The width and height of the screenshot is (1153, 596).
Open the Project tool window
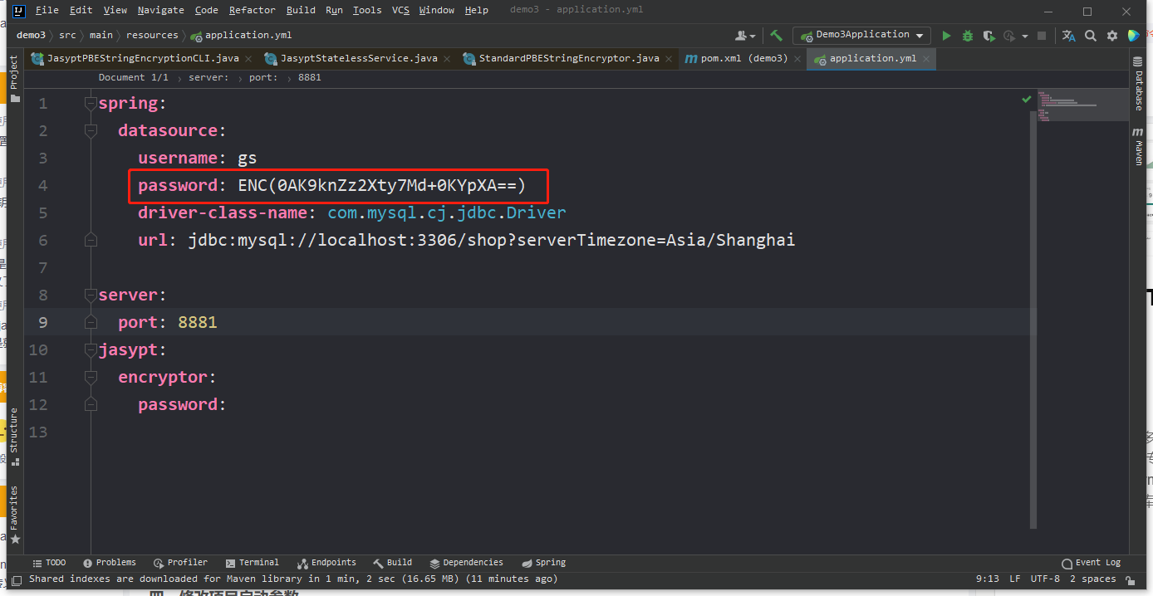point(14,79)
